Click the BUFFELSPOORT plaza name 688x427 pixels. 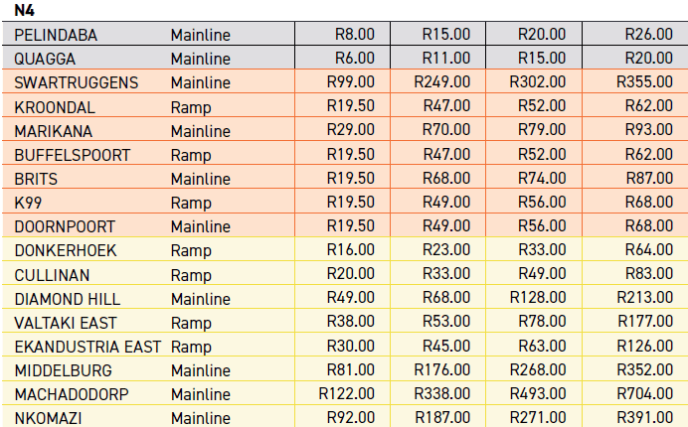tap(72, 155)
